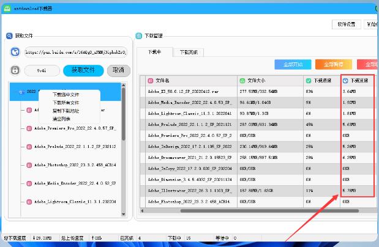This screenshot has height=247, width=379.
Task: Click pink icon of Adobe_Lightroom_Classic tree item
Action: (29, 202)
